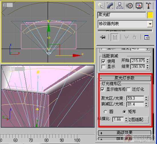Click timeline marker at frame 60
Image resolution: width=157 pixels, height=144 pixels.
point(15,140)
